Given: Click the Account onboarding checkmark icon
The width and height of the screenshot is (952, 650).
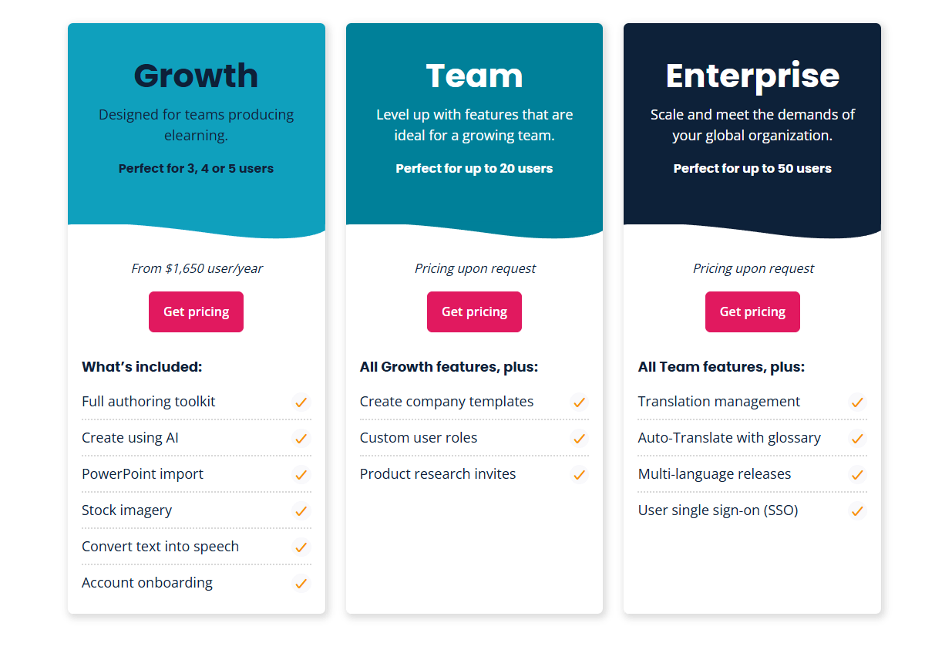Looking at the screenshot, I should click(x=301, y=583).
